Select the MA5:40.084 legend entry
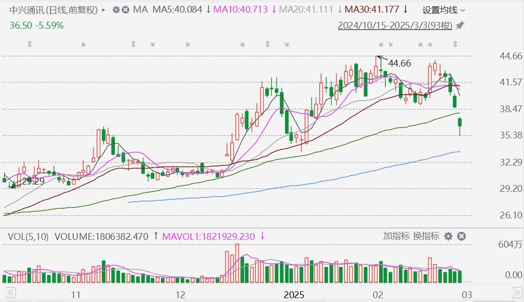The width and height of the screenshot is (524, 302). [x=178, y=9]
